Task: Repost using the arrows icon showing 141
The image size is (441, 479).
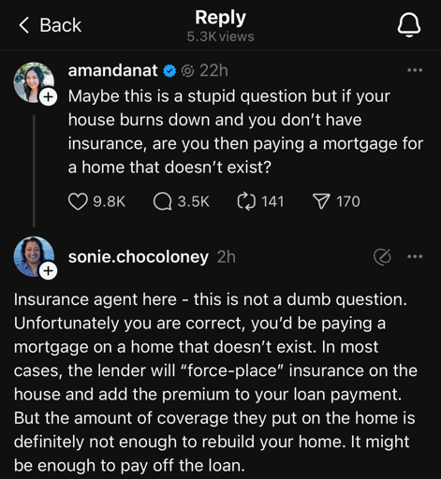Action: pos(246,201)
